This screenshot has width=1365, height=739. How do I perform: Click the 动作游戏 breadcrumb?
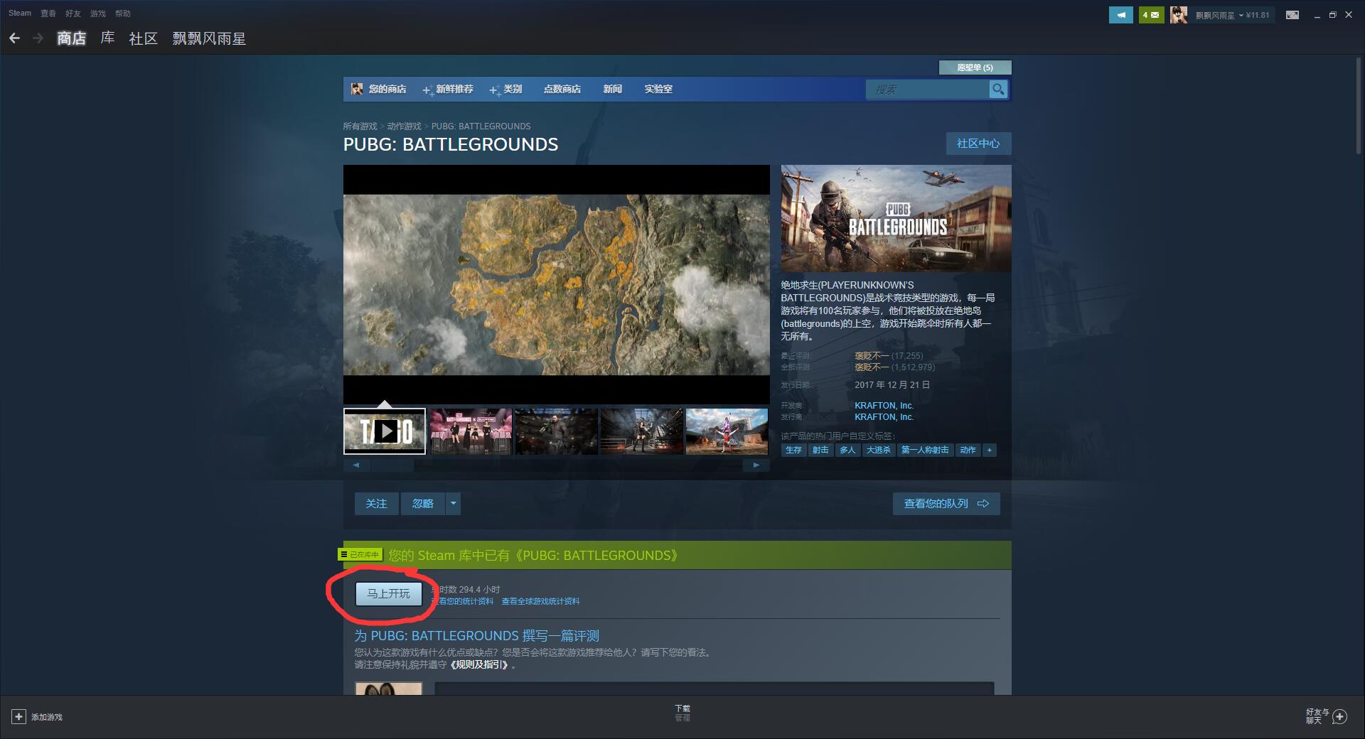tap(404, 126)
